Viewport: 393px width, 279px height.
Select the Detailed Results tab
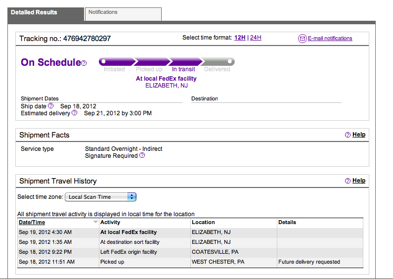[46, 14]
